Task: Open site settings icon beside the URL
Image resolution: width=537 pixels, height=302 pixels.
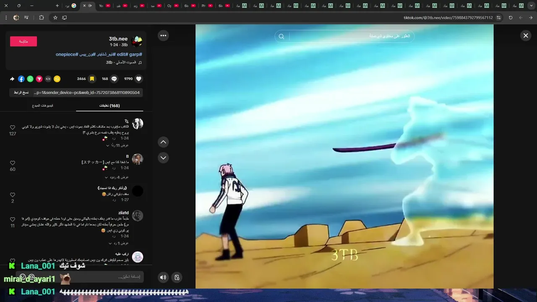Action: coord(498,18)
